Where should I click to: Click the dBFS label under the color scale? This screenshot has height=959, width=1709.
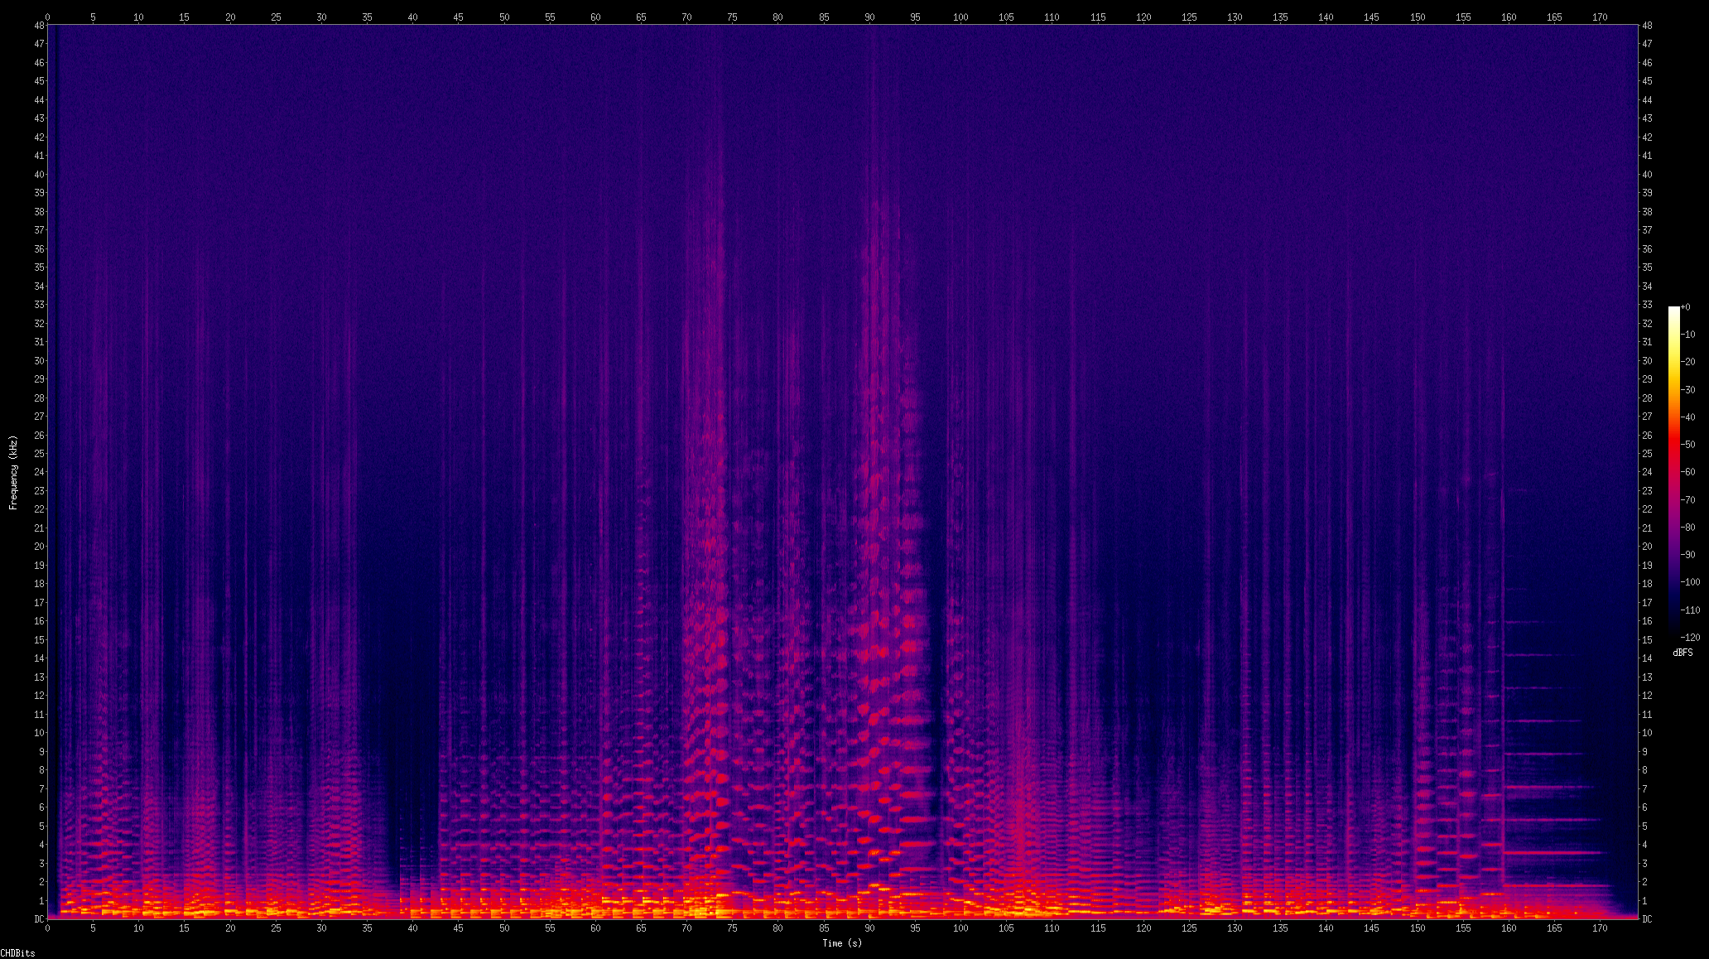(1683, 653)
